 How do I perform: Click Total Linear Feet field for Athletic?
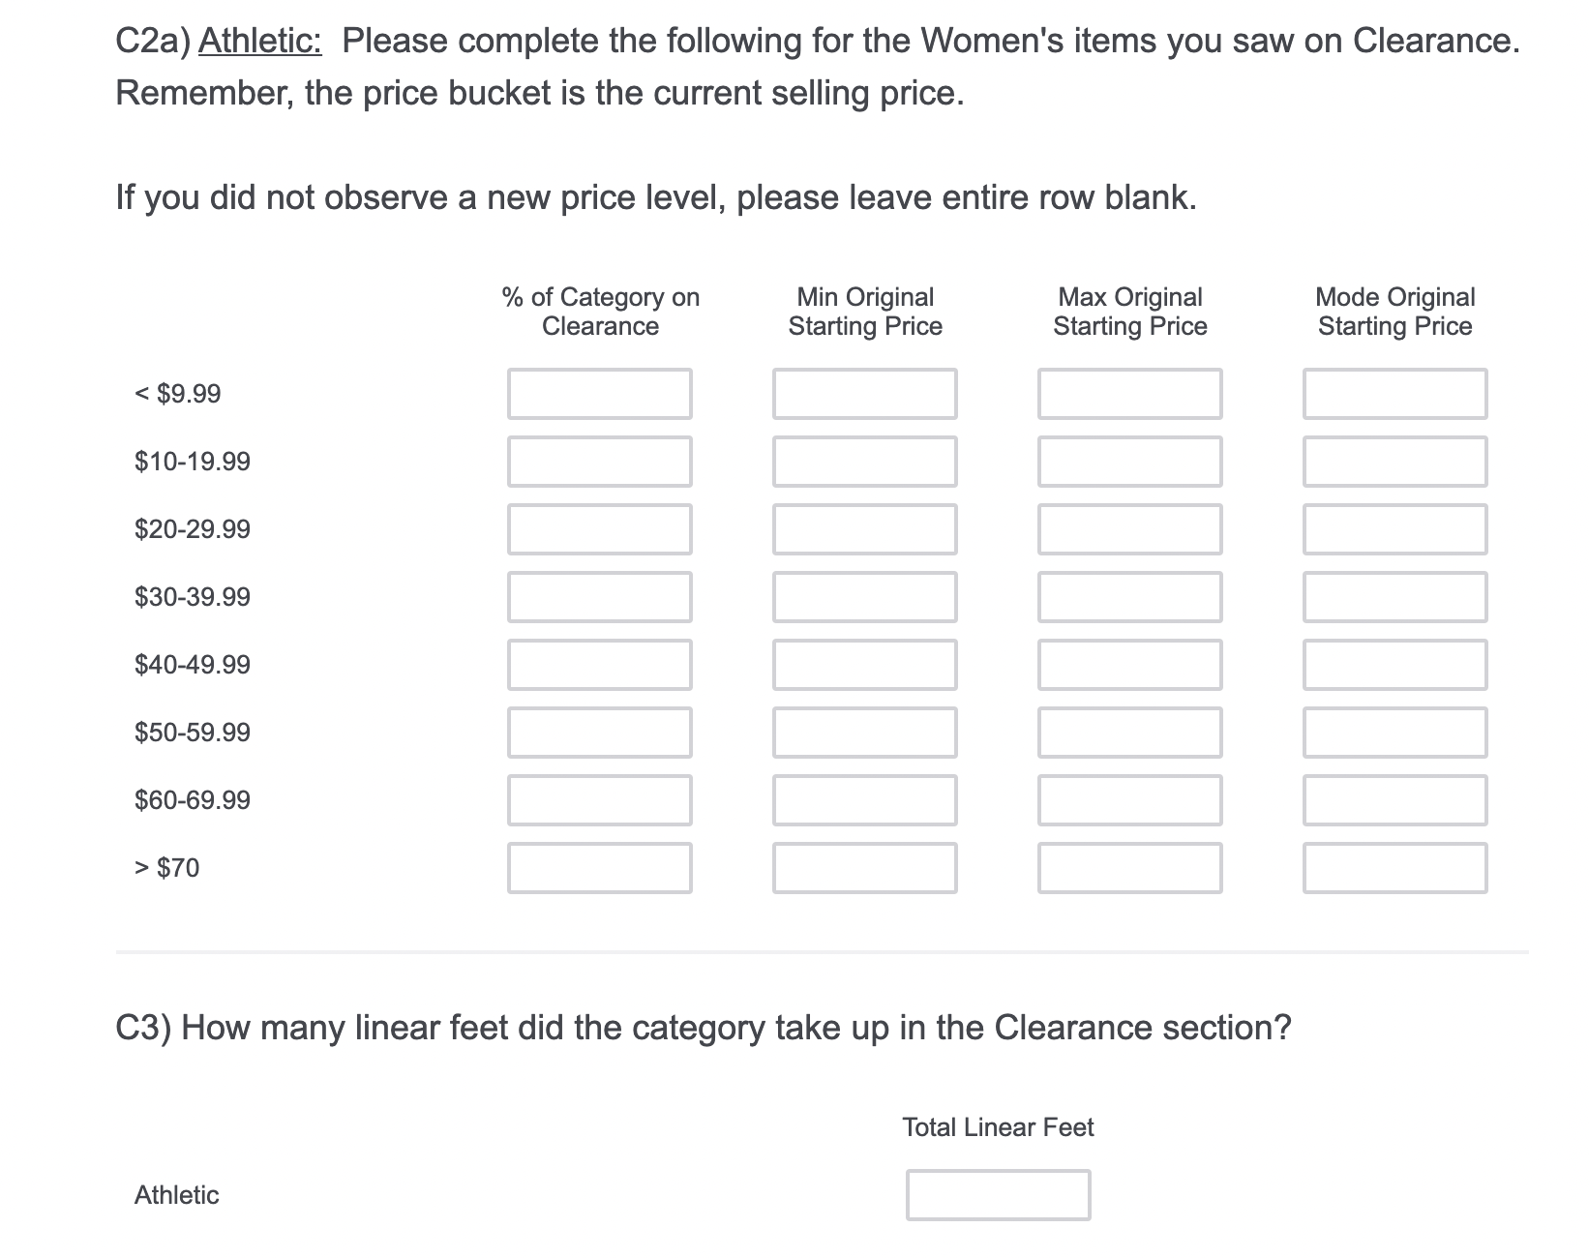pyautogui.click(x=998, y=1195)
